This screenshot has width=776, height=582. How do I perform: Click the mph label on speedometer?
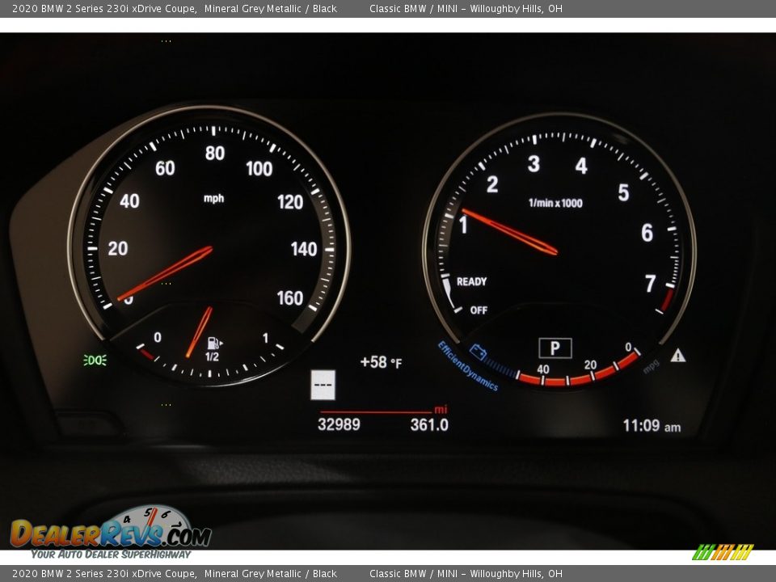(x=213, y=199)
